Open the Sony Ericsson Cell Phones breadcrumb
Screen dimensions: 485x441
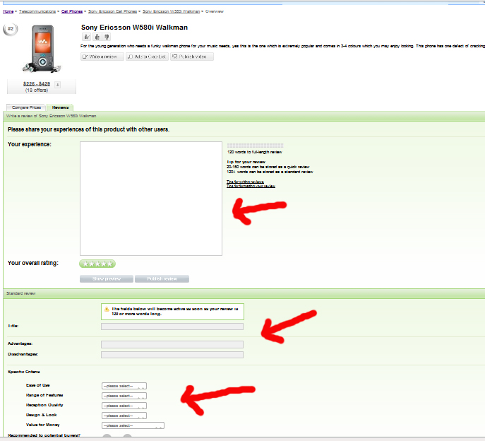112,11
